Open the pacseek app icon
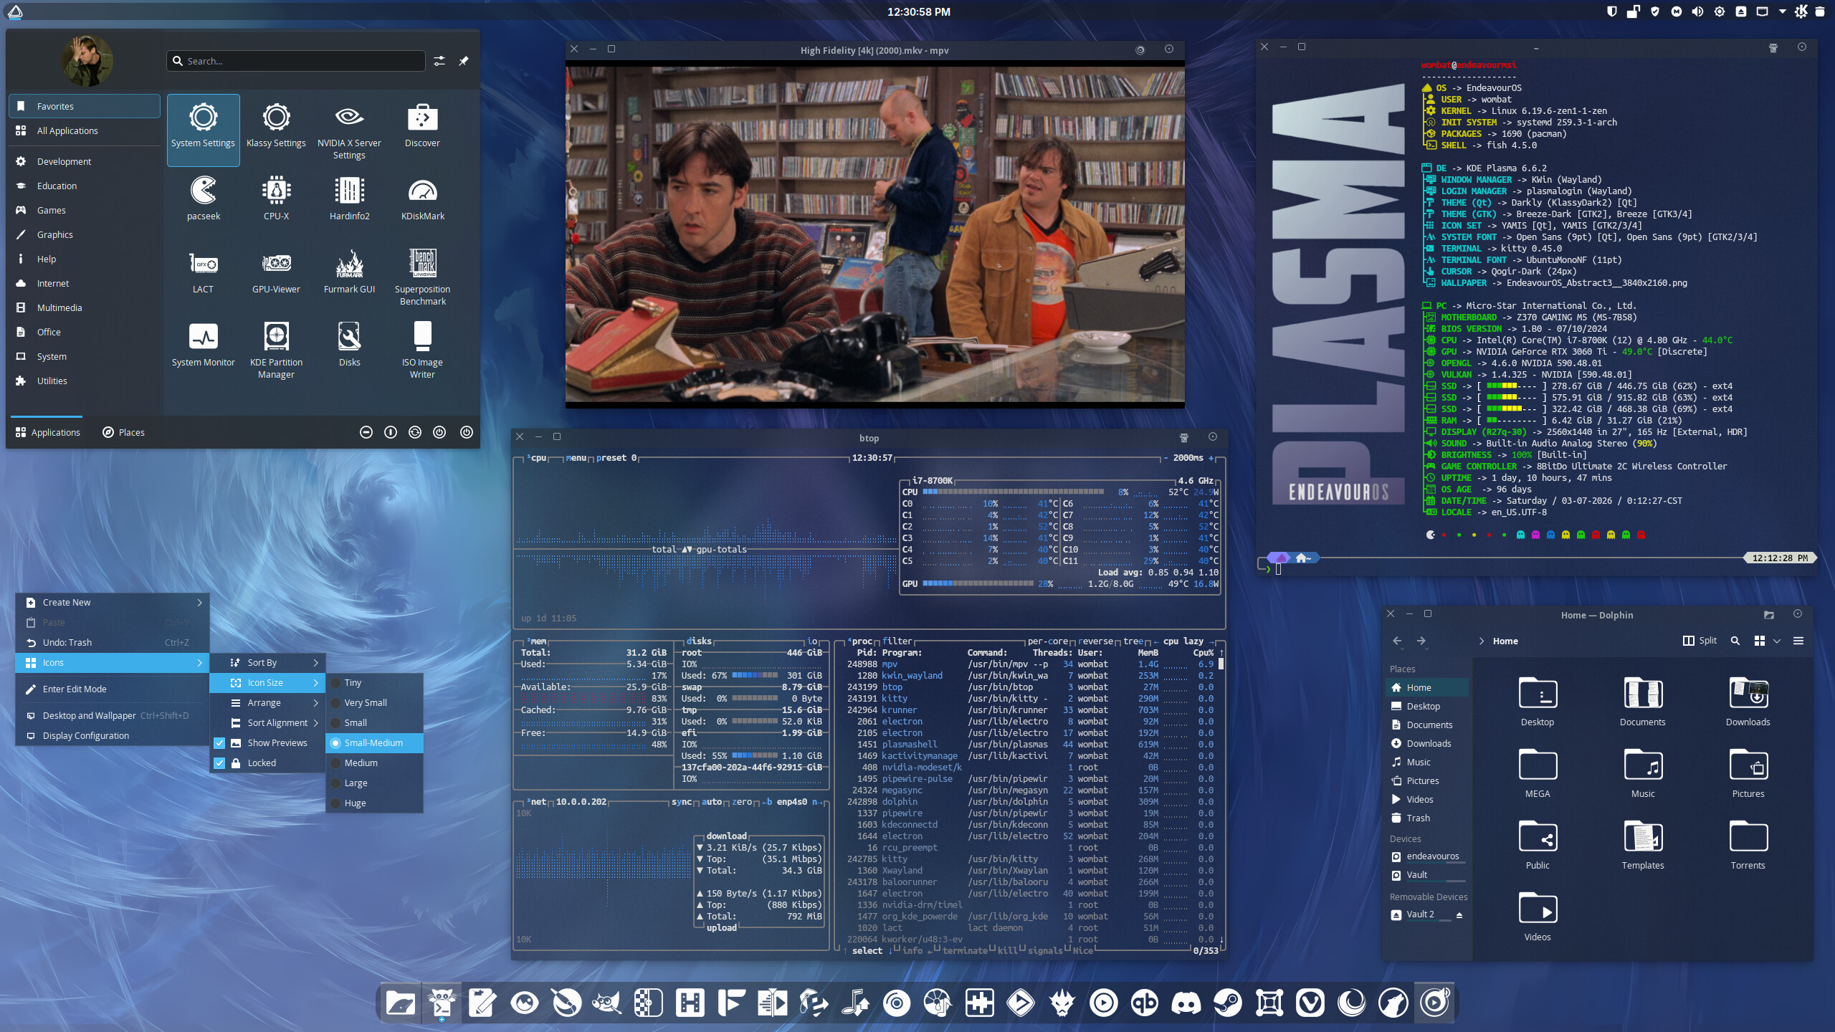This screenshot has height=1032, width=1835. (204, 199)
